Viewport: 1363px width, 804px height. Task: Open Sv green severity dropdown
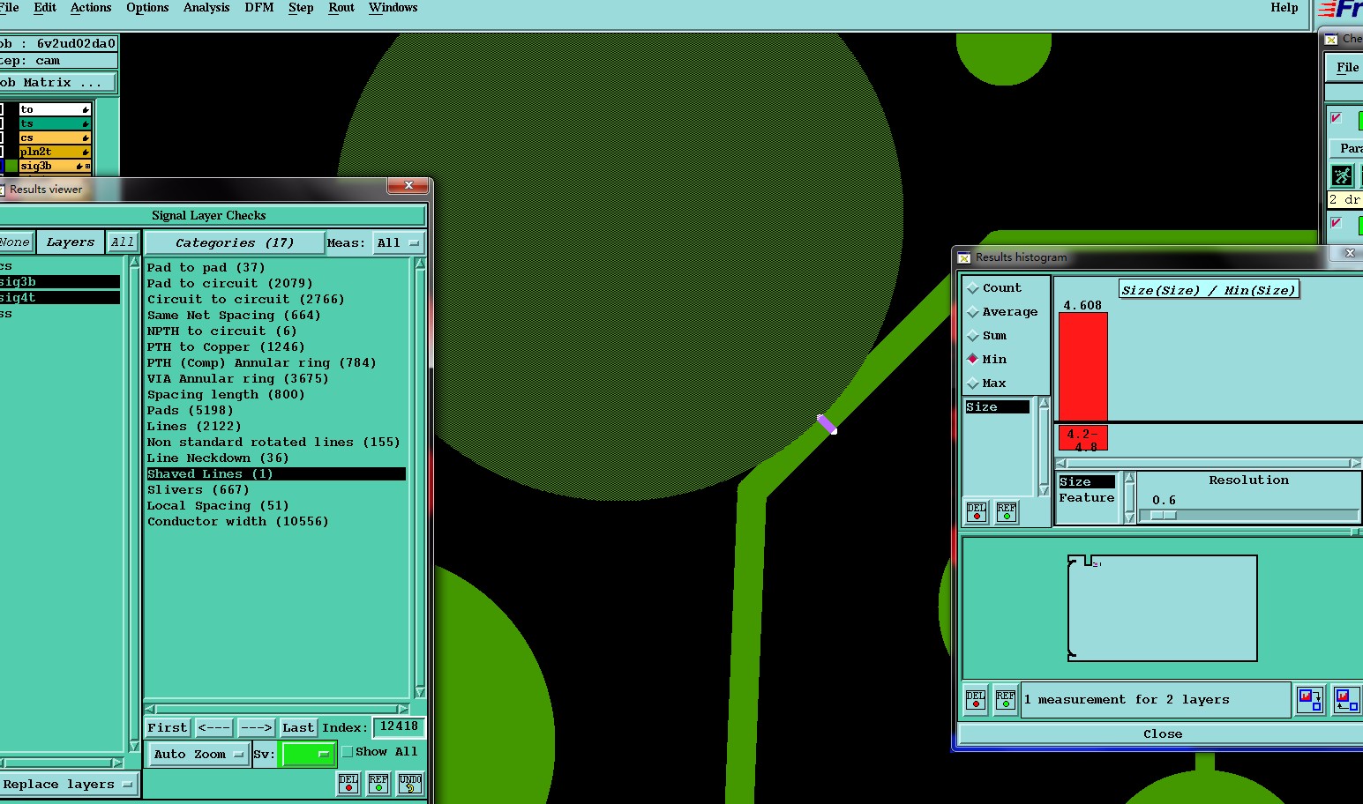pyautogui.click(x=306, y=754)
